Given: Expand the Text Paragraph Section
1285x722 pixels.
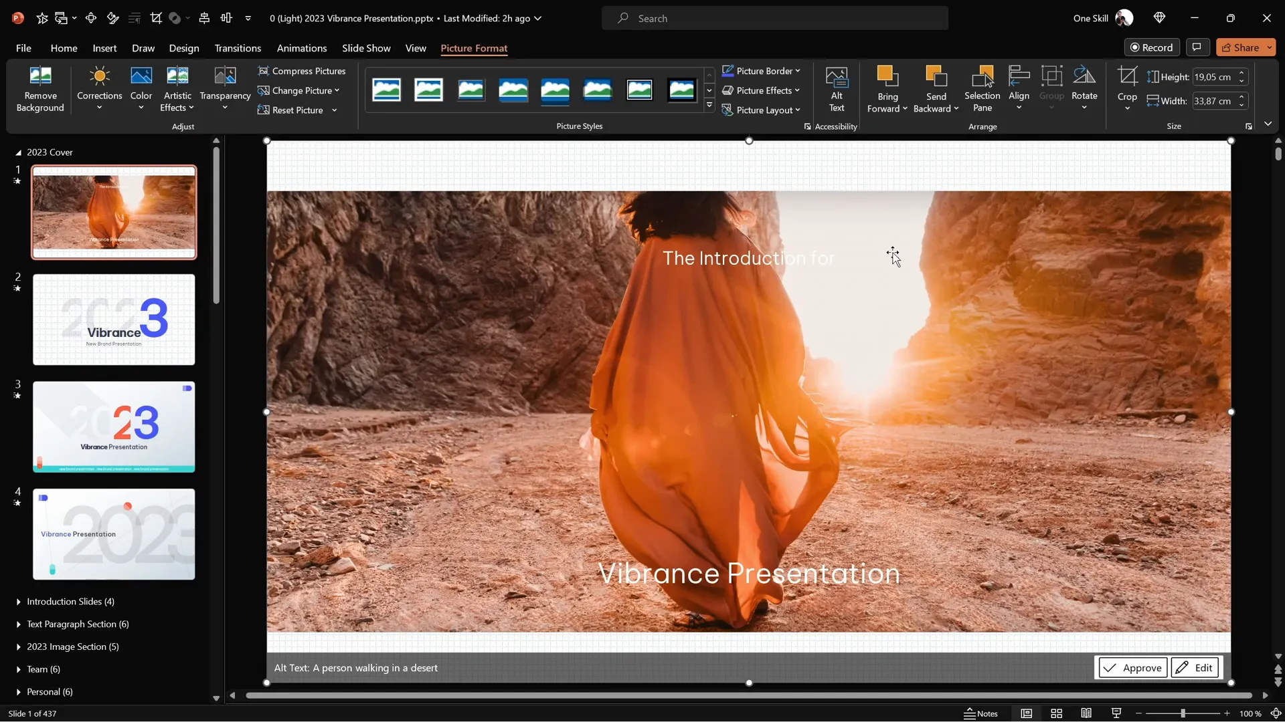Looking at the screenshot, I should point(18,624).
